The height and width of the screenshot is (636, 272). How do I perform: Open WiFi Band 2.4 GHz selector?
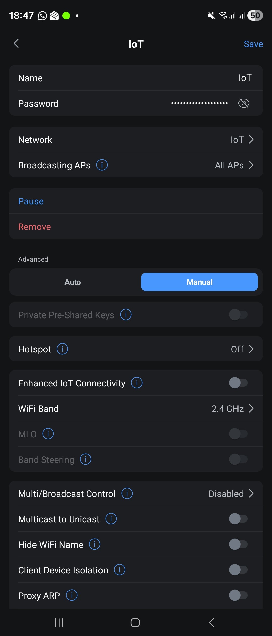[x=232, y=409]
